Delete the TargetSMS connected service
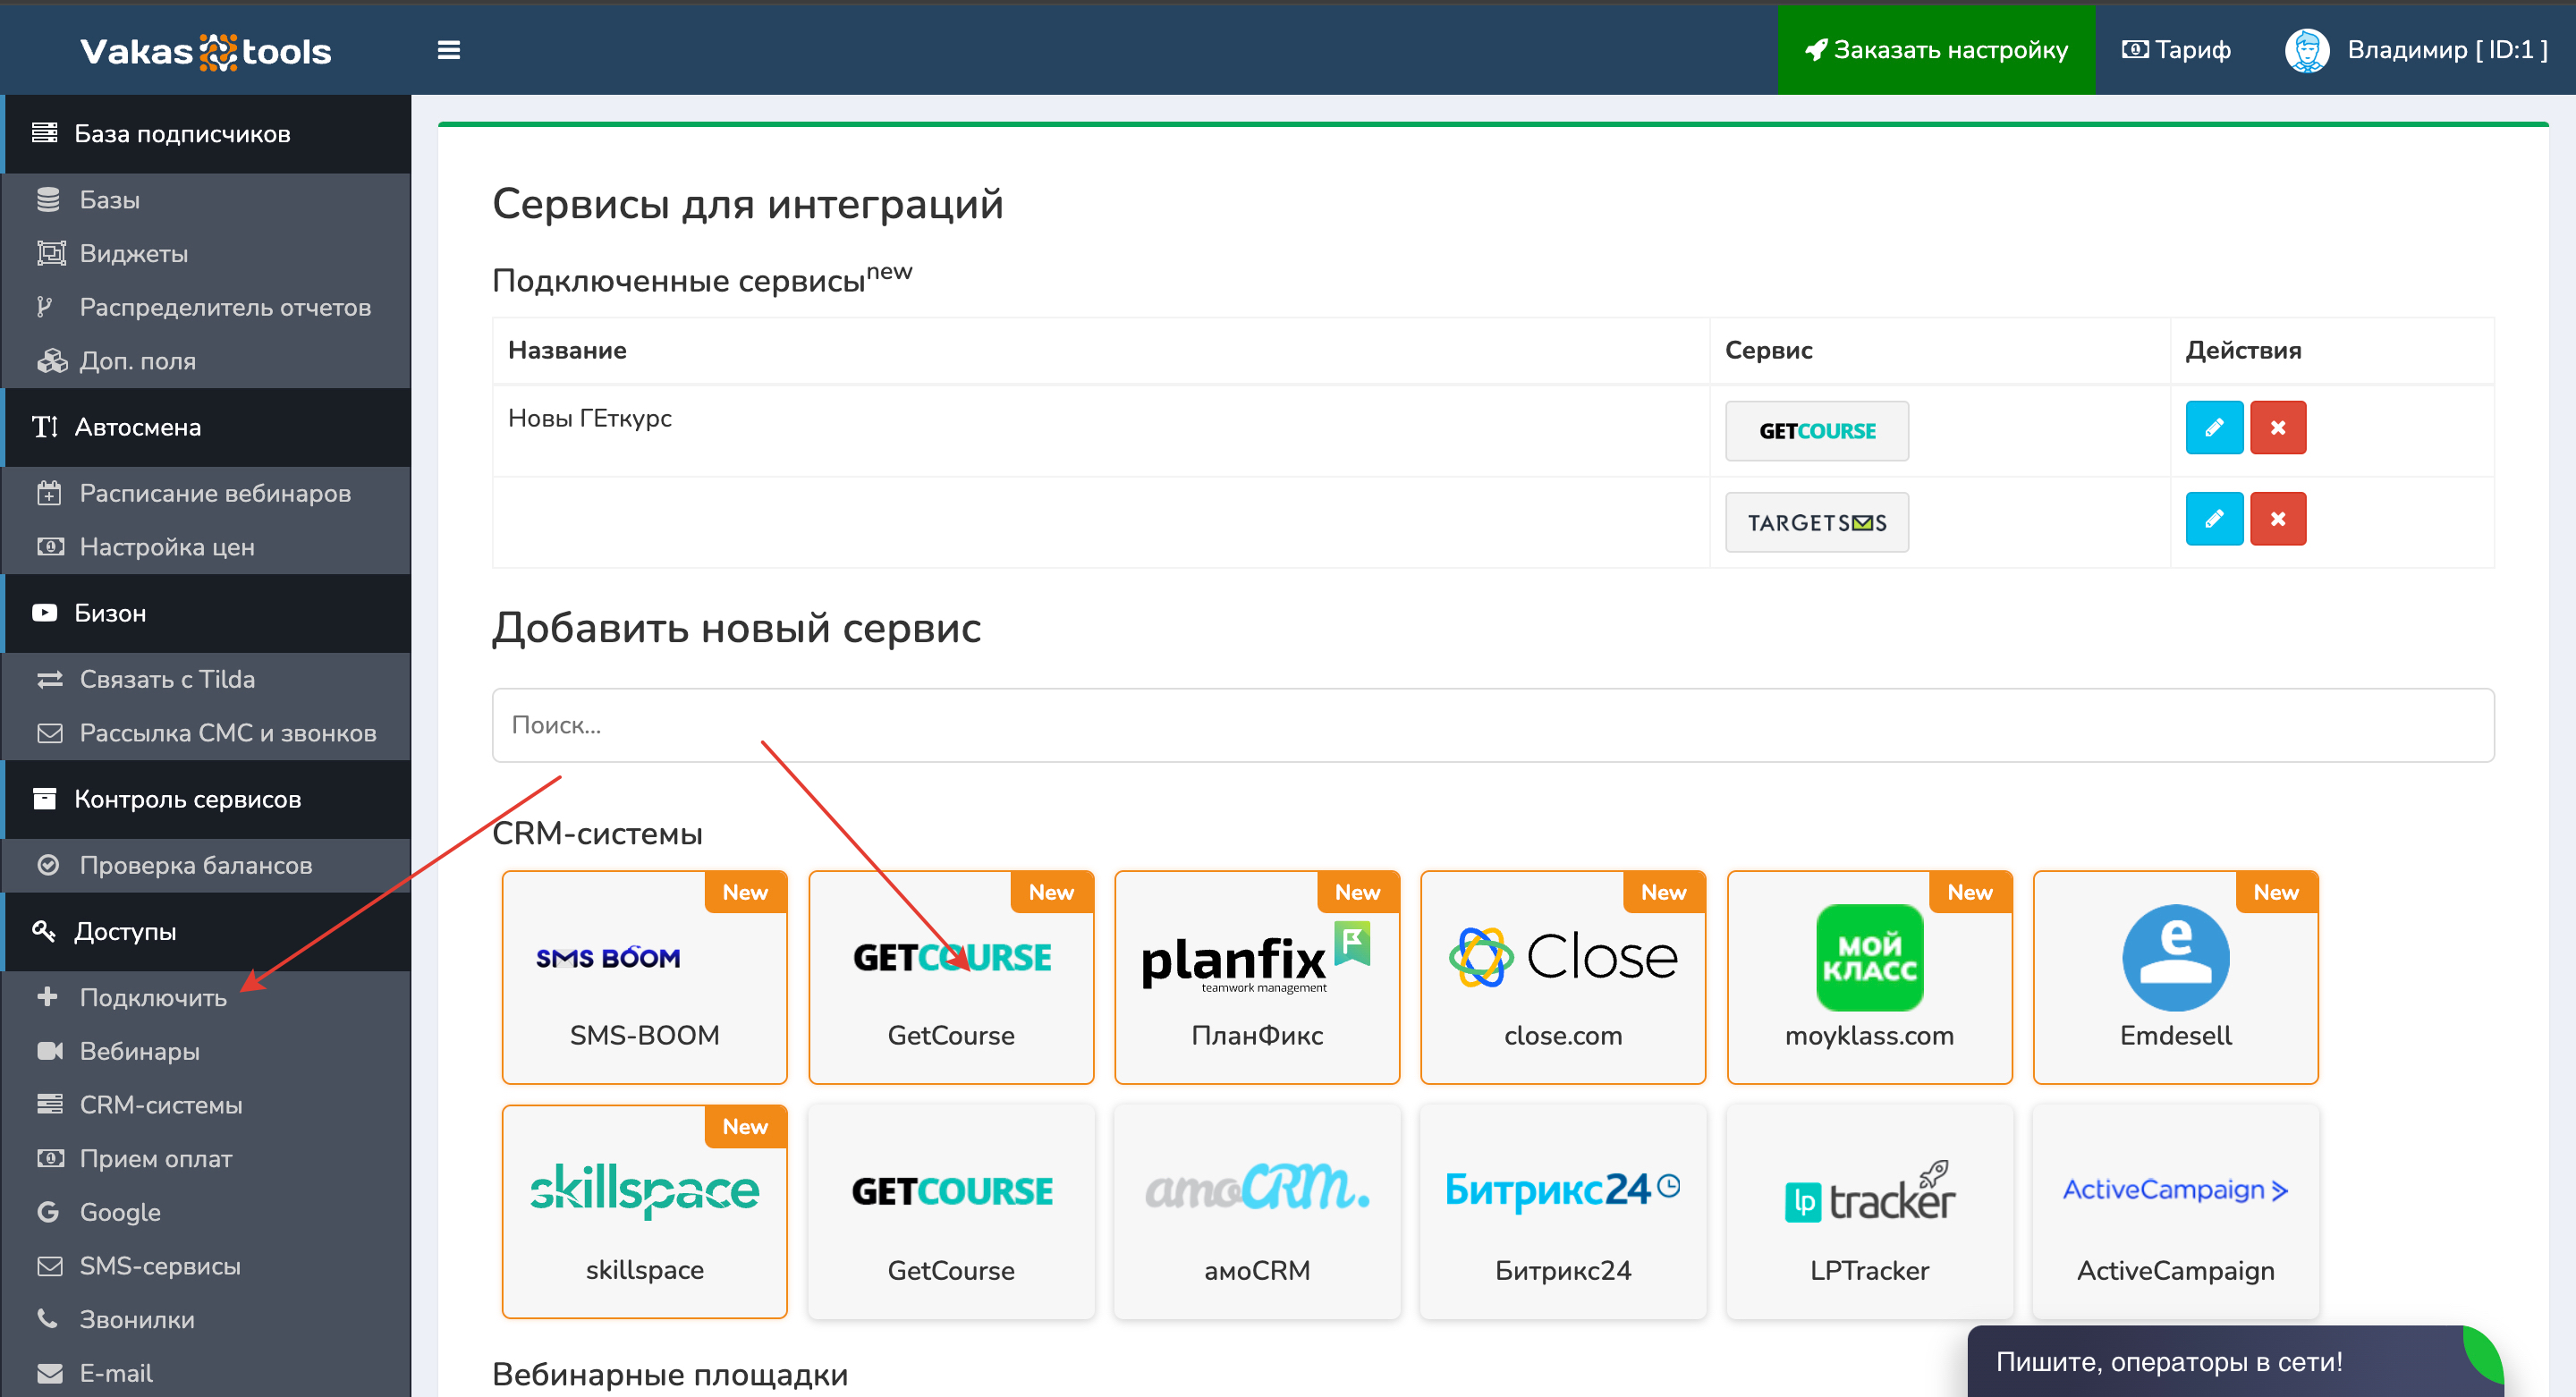This screenshot has height=1397, width=2576. tap(2277, 519)
